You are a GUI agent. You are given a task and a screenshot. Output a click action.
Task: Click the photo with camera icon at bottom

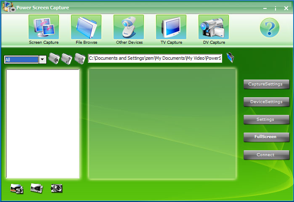(17, 189)
